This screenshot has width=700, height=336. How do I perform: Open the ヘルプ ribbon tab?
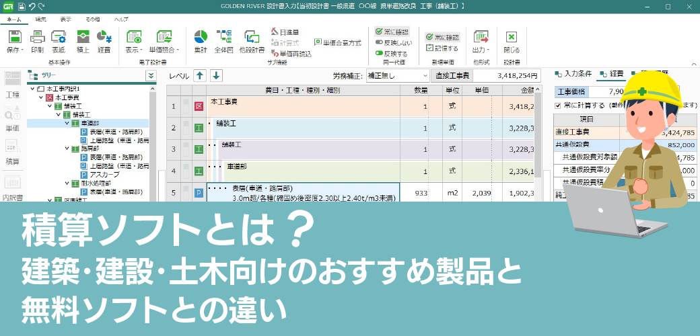pyautogui.click(x=121, y=19)
